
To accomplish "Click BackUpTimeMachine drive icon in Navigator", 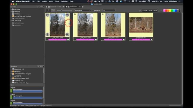I will pos(13,78).
